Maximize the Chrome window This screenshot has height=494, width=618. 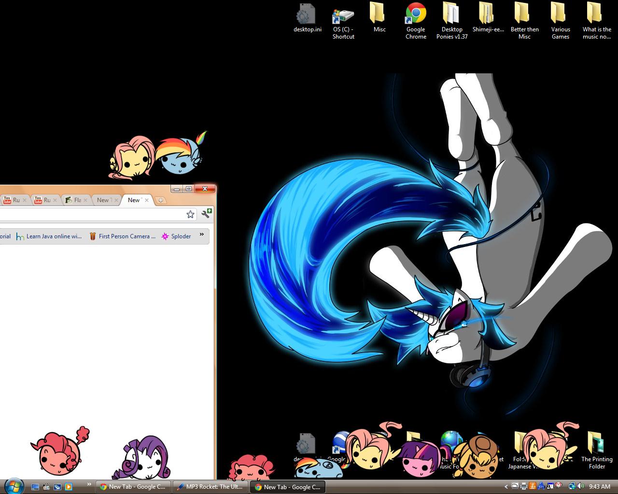coord(189,189)
